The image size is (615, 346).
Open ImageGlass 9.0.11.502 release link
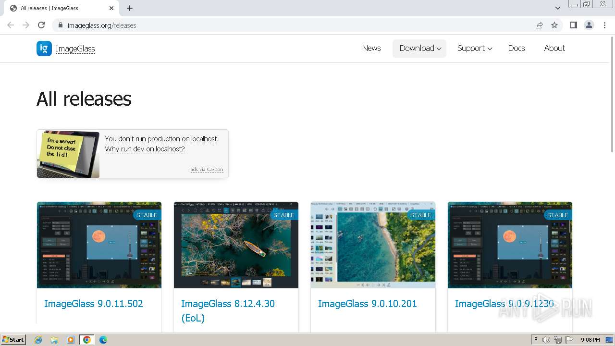click(x=94, y=304)
